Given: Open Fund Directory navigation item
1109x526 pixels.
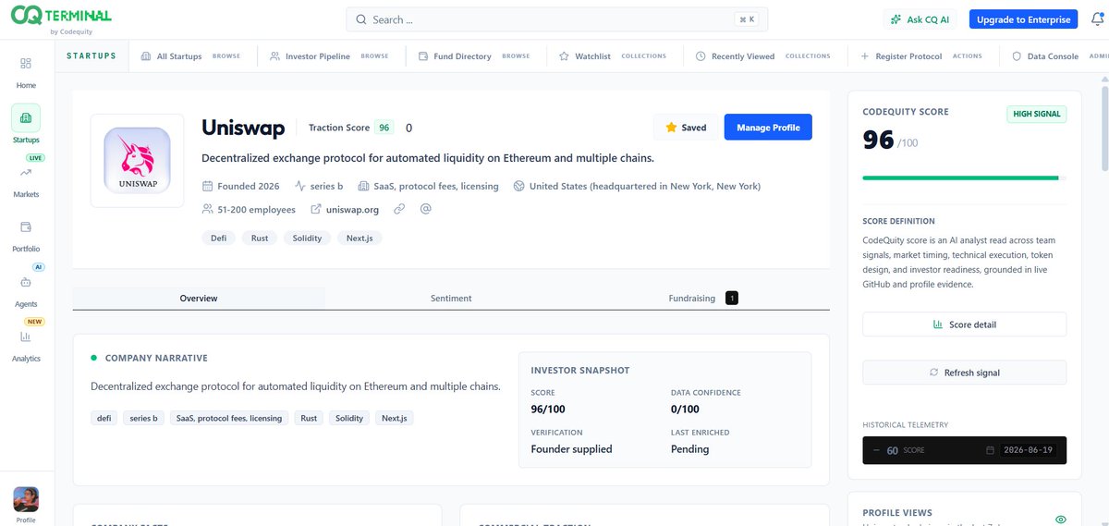Looking at the screenshot, I should 475,56.
